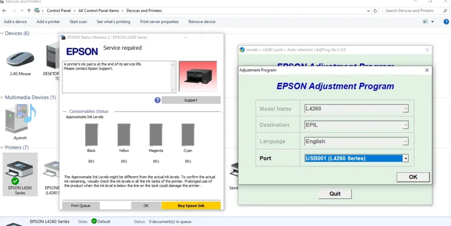Open the view options dropdown arrow

click(x=433, y=22)
